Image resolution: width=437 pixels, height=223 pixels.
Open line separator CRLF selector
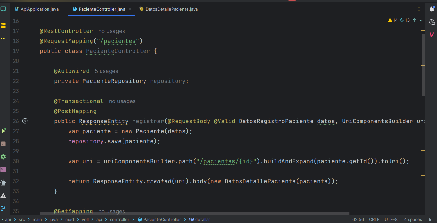pos(374,219)
